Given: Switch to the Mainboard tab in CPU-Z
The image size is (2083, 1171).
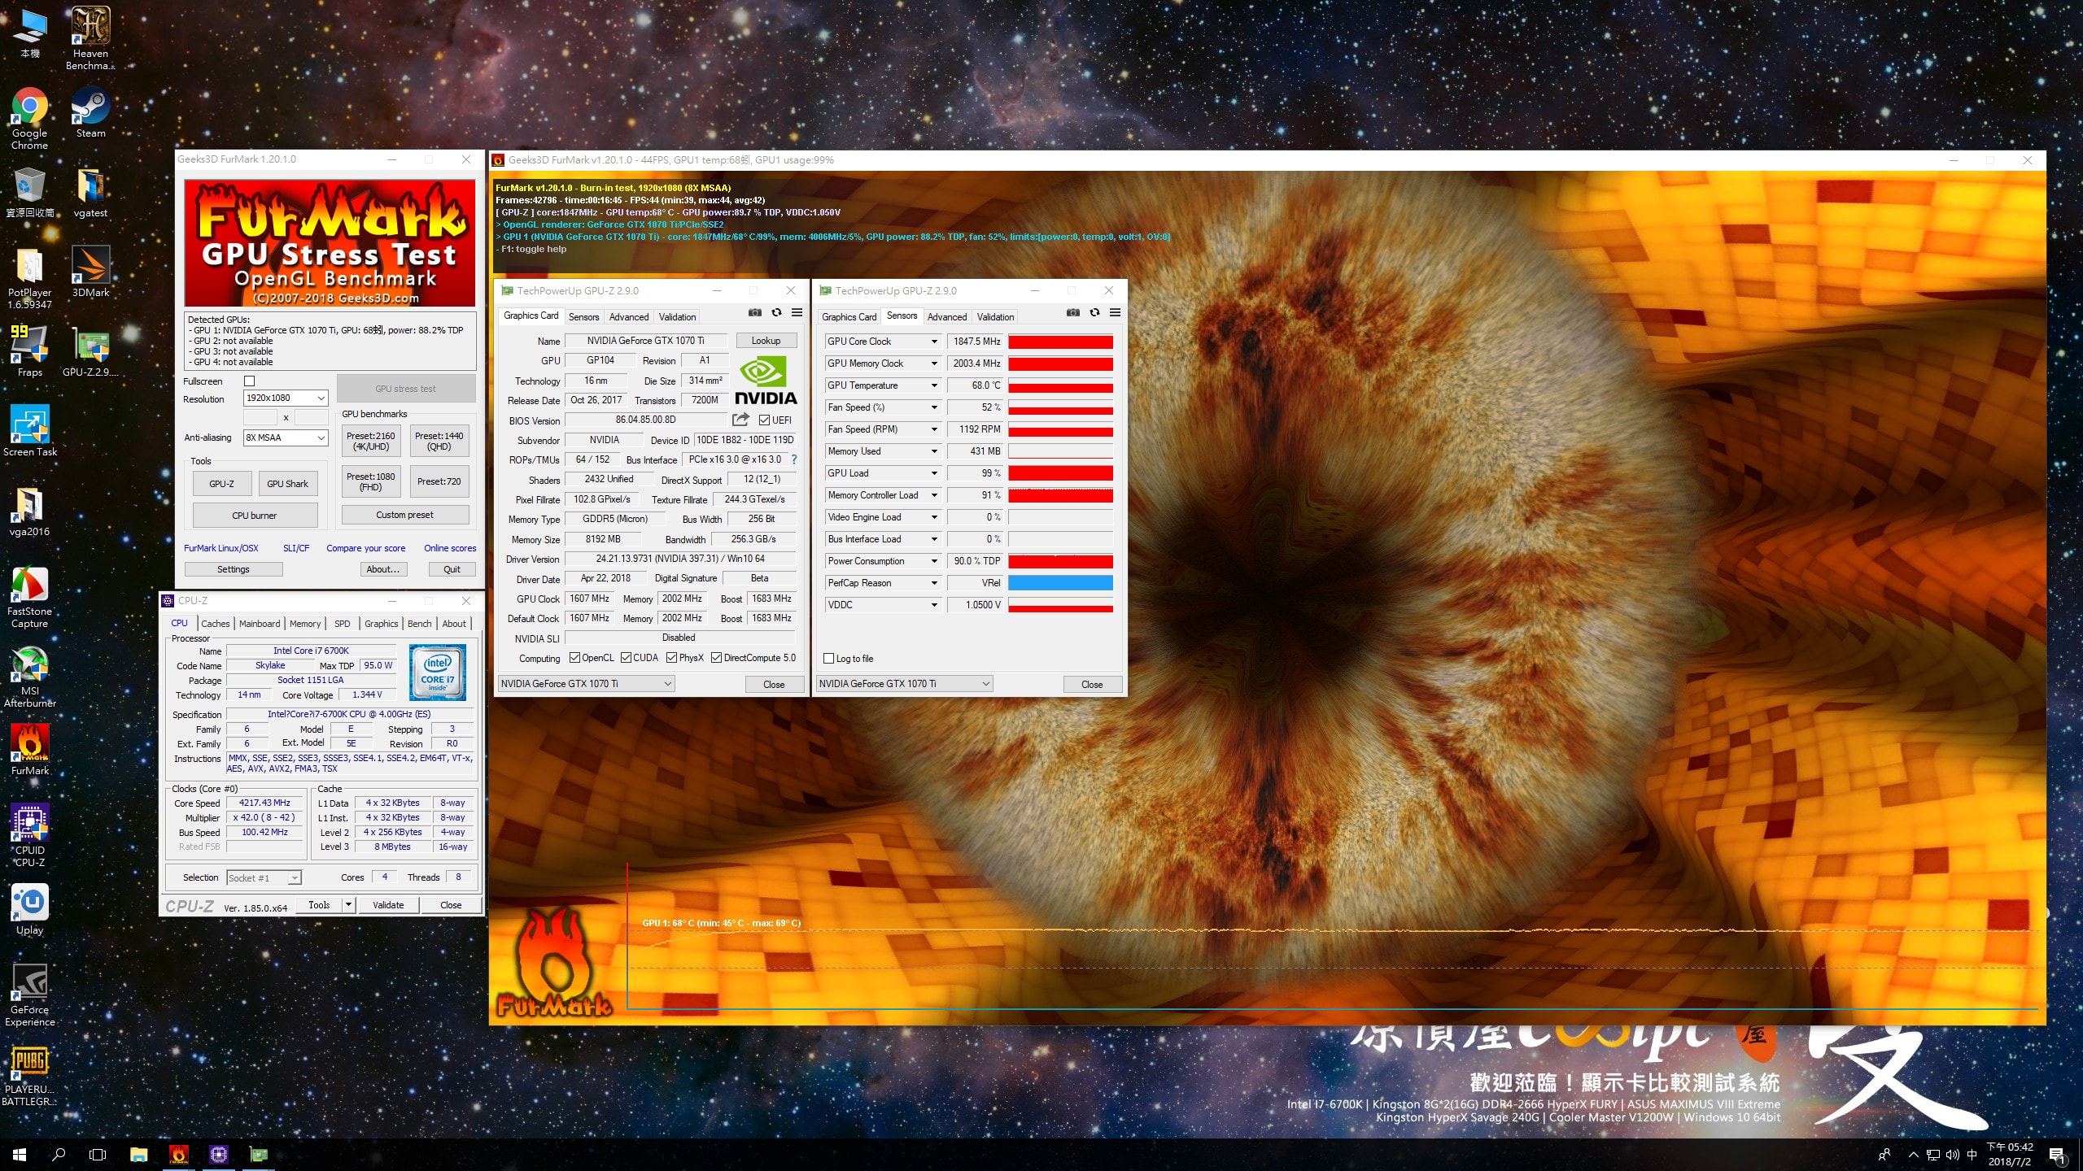Looking at the screenshot, I should point(260,624).
